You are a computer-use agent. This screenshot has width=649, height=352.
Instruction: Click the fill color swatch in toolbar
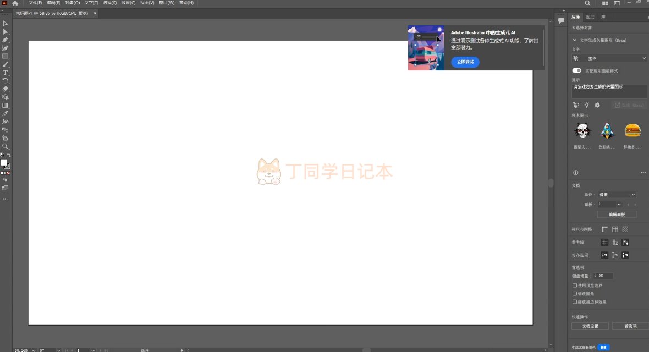(x=4, y=163)
